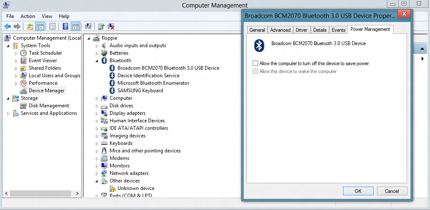Screen dimensions: 430x210
Task: Open the View menu
Action: 47,16
